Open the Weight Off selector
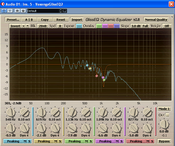The height and width of the screenshot is (146, 175). tap(167, 26)
